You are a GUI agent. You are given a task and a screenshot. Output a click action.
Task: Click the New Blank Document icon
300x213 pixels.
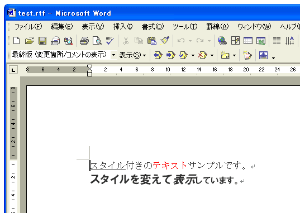point(16,41)
